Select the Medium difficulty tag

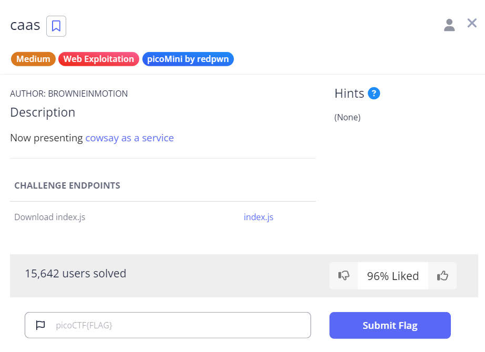click(x=33, y=59)
